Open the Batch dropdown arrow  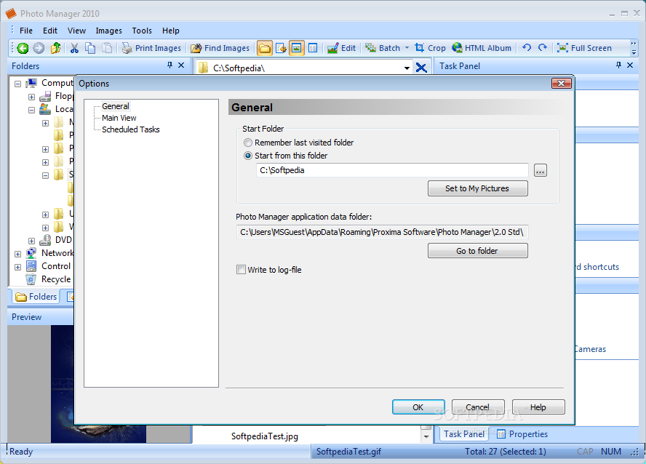coord(407,48)
